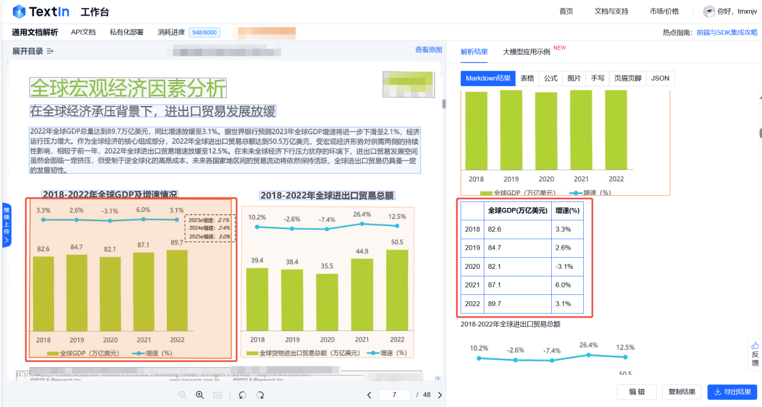Image resolution: width=762 pixels, height=407 pixels.
Task: Select the API文档 menu item
Action: (x=83, y=32)
